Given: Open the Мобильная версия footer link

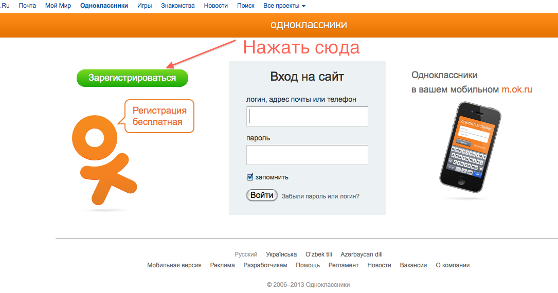Looking at the screenshot, I should pyautogui.click(x=174, y=265).
